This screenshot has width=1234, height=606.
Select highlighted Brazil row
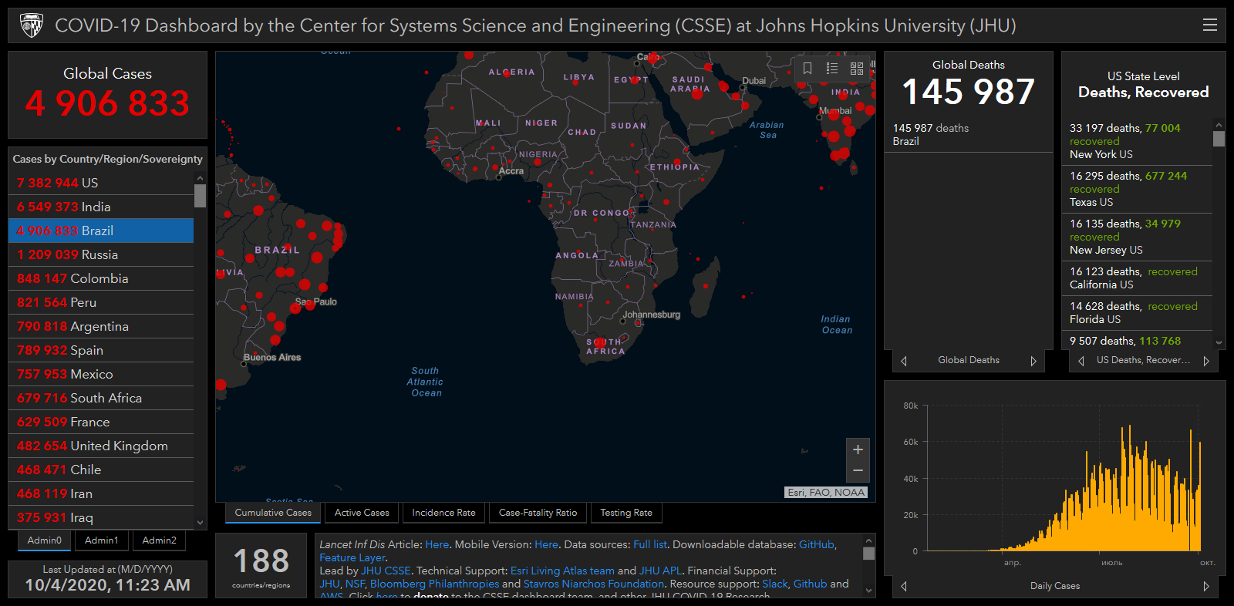(x=101, y=231)
